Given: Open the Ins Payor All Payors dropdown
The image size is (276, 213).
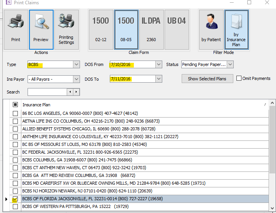Looking at the screenshot, I should pyautogui.click(x=76, y=79).
